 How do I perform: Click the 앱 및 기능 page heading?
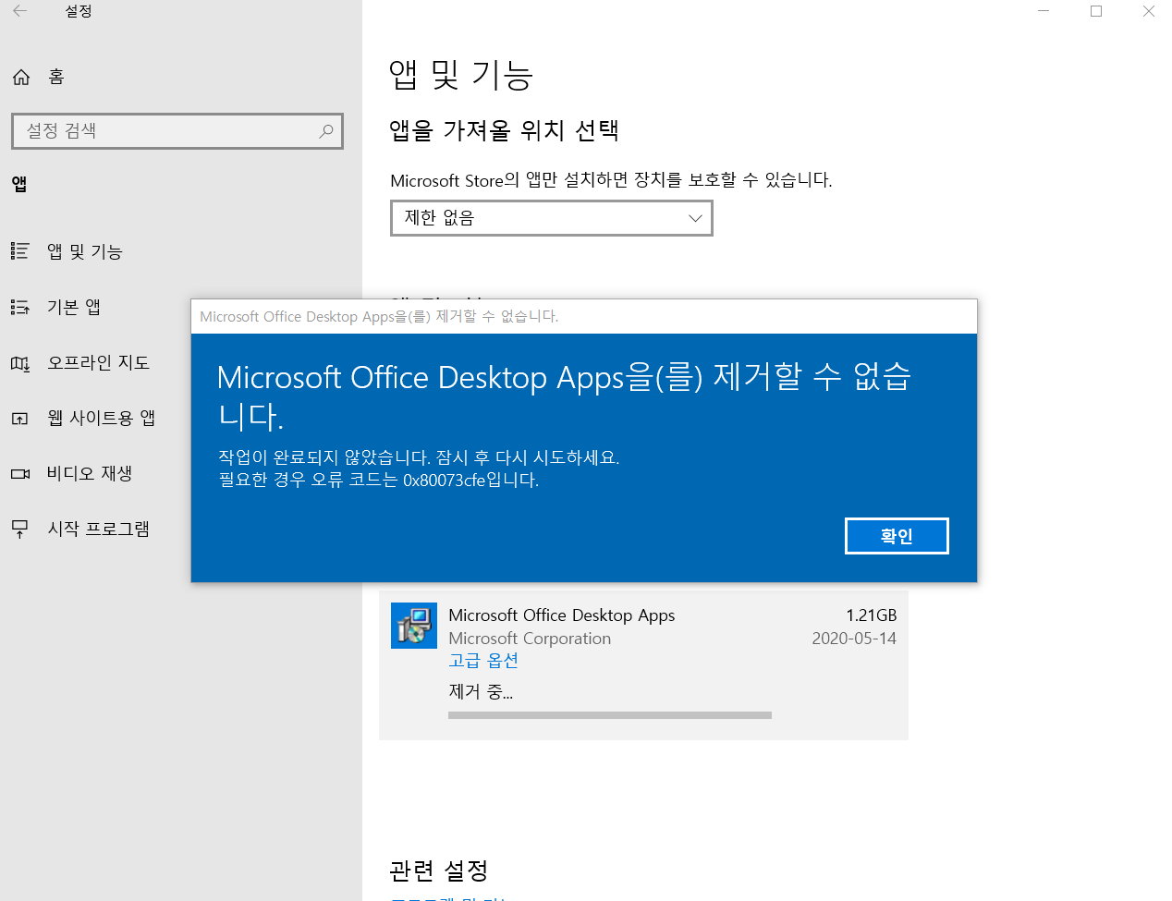(461, 75)
